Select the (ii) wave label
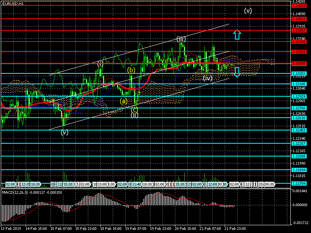The width and height of the screenshot is (311, 233). click(x=135, y=115)
